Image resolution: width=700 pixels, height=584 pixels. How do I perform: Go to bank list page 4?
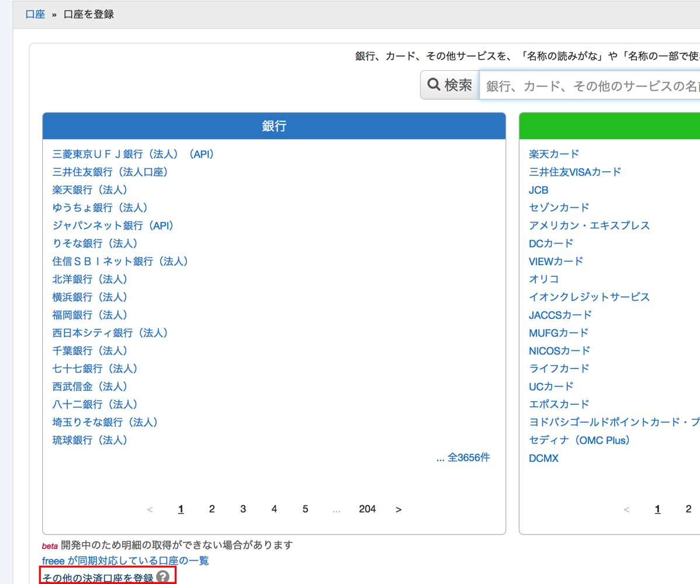click(274, 509)
